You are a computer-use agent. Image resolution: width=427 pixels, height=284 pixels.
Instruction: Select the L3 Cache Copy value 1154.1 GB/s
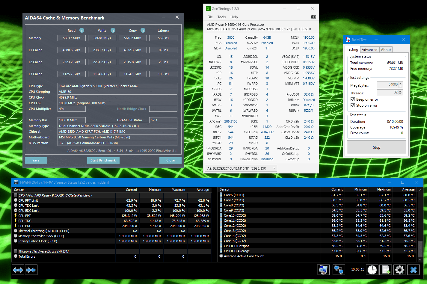tap(133, 74)
